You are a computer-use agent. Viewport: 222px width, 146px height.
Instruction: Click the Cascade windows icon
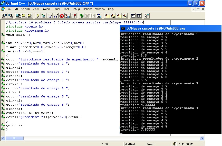133,16
